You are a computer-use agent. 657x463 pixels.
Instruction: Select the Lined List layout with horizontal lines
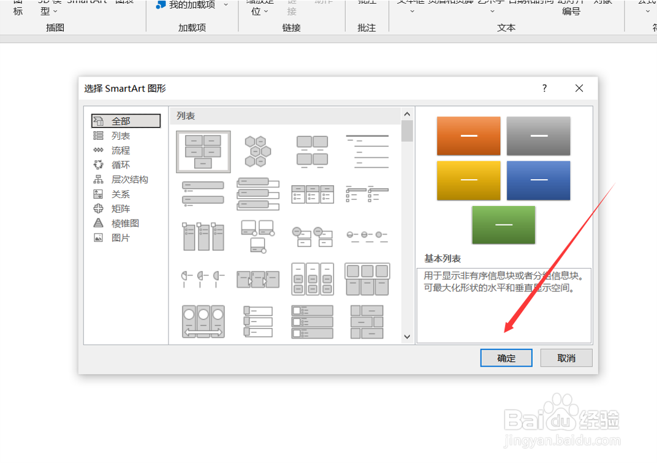click(367, 152)
